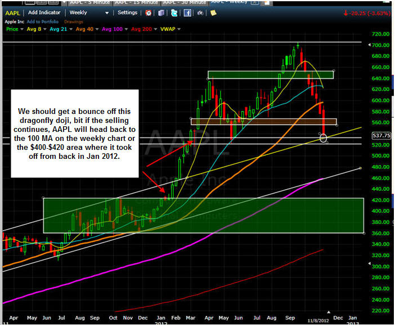Screen dimensions: 395x325
Task: Click the Sep label near the 11/8/2012 marker
Action: tap(290, 318)
